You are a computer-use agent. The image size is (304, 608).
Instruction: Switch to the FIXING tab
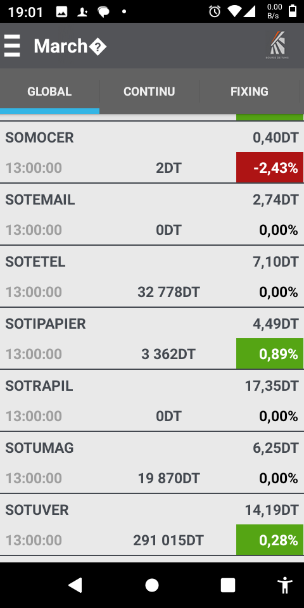[x=250, y=91]
